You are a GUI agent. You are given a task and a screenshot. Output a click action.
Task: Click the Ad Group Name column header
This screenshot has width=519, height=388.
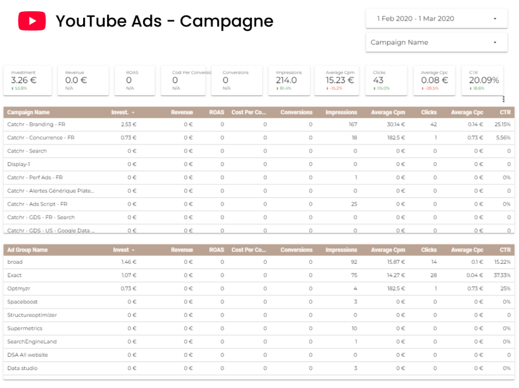click(x=27, y=250)
